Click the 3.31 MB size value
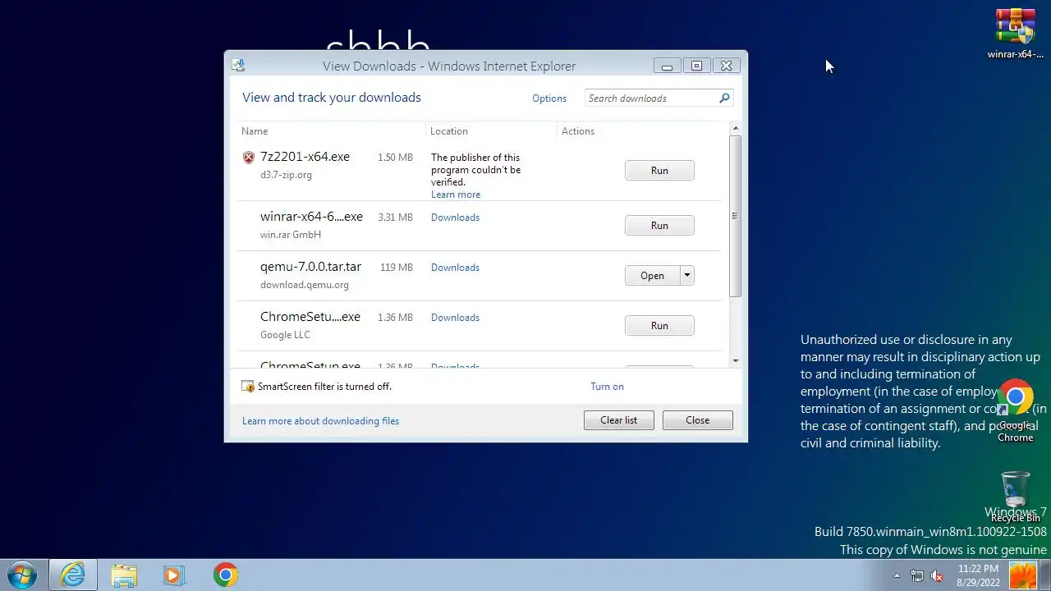Image resolution: width=1051 pixels, height=591 pixels. (395, 218)
